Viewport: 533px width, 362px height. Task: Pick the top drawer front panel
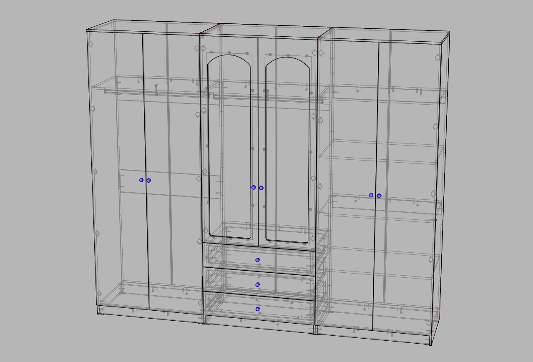pyautogui.click(x=234, y=259)
